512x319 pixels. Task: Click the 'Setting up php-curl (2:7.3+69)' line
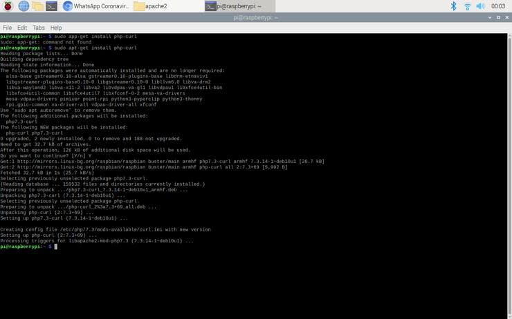click(x=48, y=235)
